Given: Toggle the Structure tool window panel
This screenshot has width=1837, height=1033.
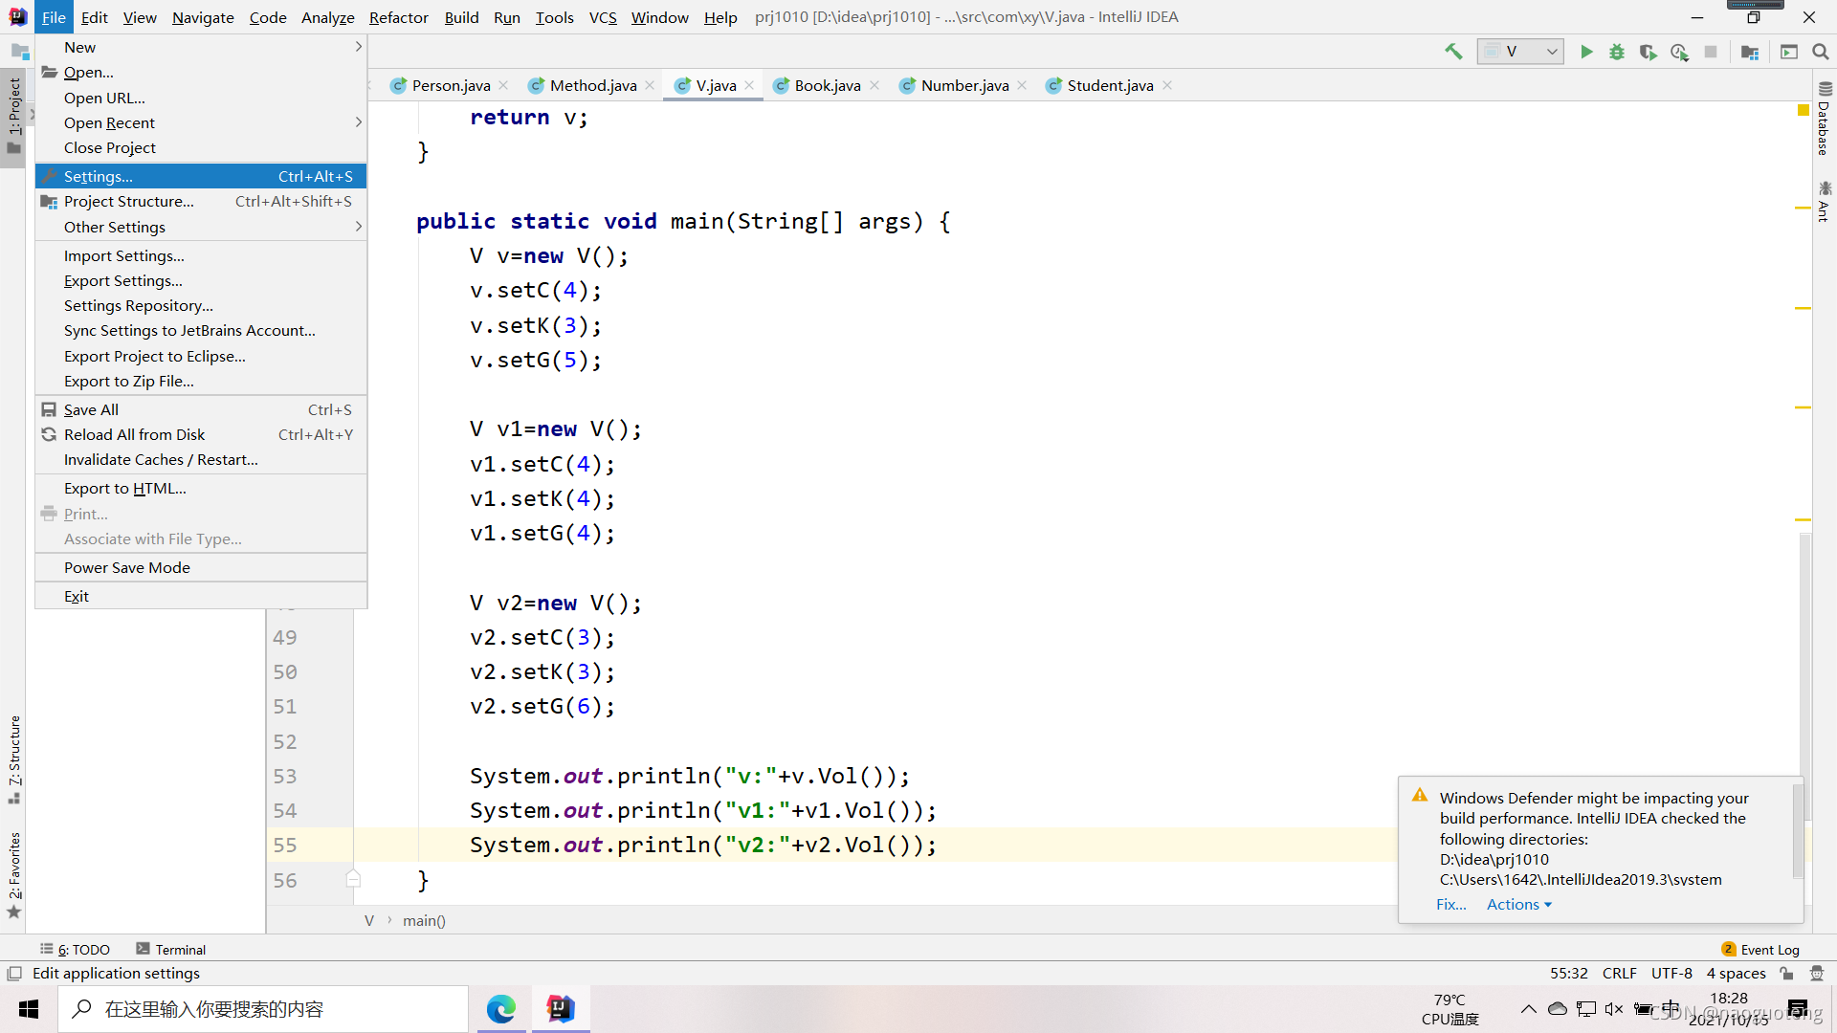Looking at the screenshot, I should point(14,758).
